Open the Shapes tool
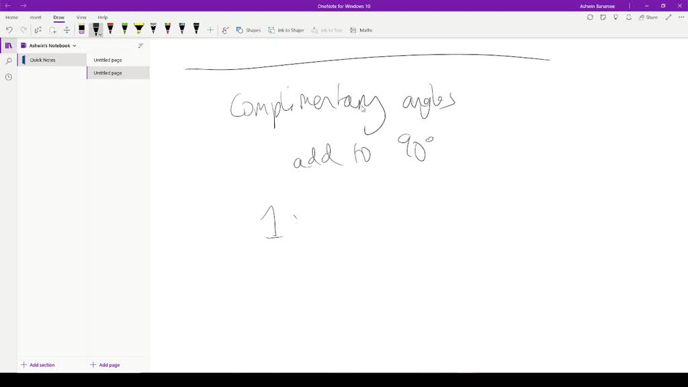This screenshot has width=688, height=387. click(249, 30)
